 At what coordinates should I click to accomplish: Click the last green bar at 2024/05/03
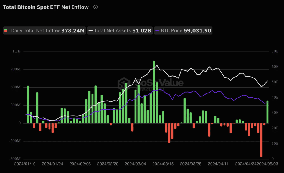(267, 112)
